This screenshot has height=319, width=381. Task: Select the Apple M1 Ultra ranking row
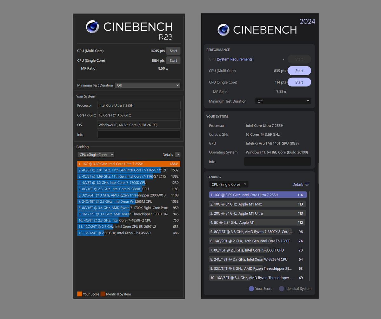click(258, 213)
